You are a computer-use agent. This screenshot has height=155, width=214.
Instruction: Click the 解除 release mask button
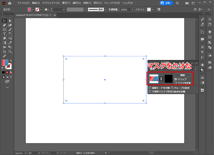point(182,75)
